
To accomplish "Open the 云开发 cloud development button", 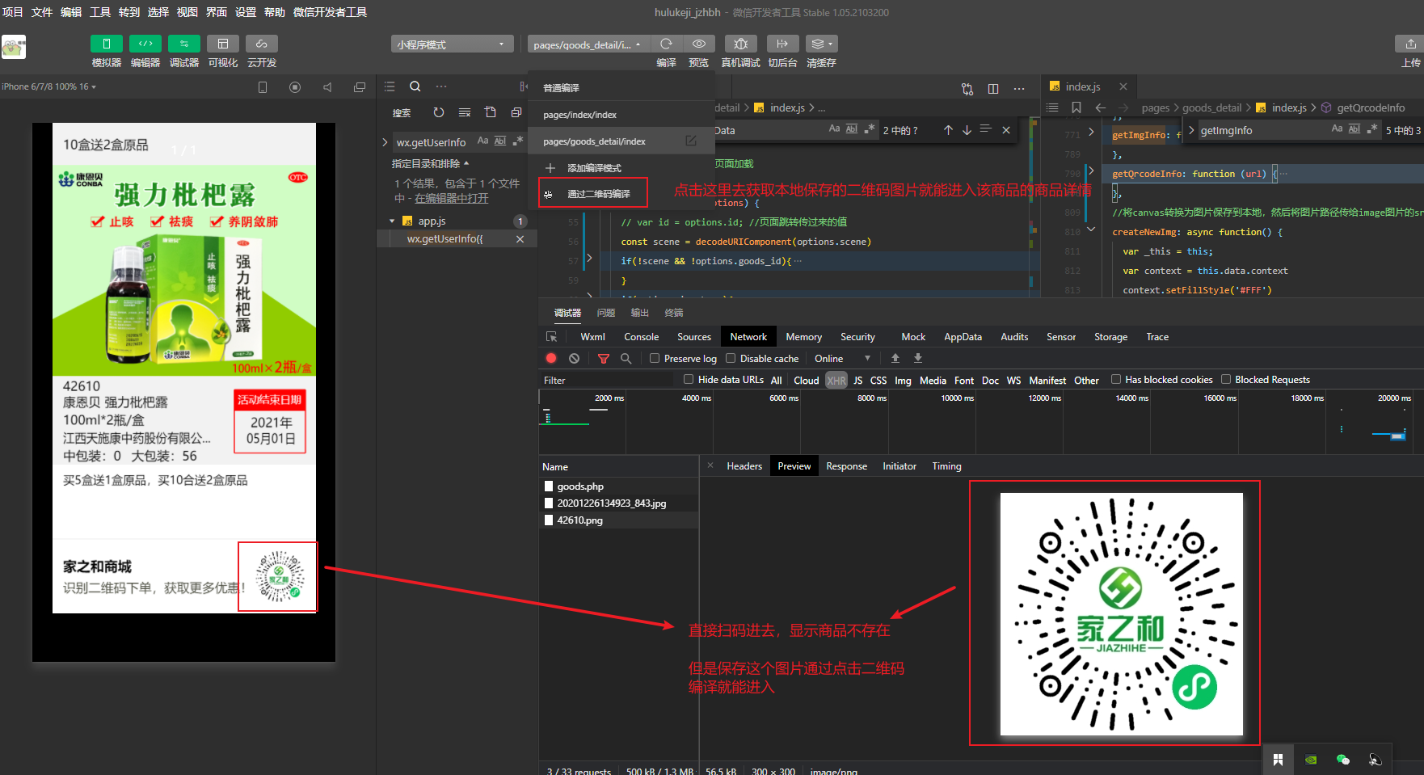I will point(262,44).
